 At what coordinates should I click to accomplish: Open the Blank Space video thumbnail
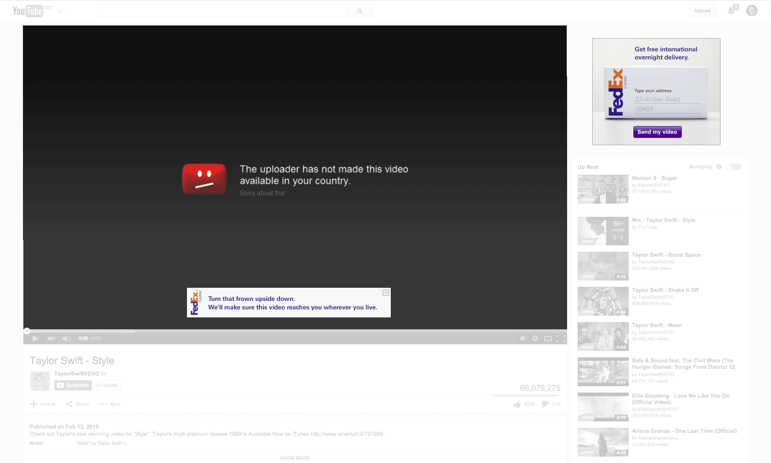[x=603, y=266]
